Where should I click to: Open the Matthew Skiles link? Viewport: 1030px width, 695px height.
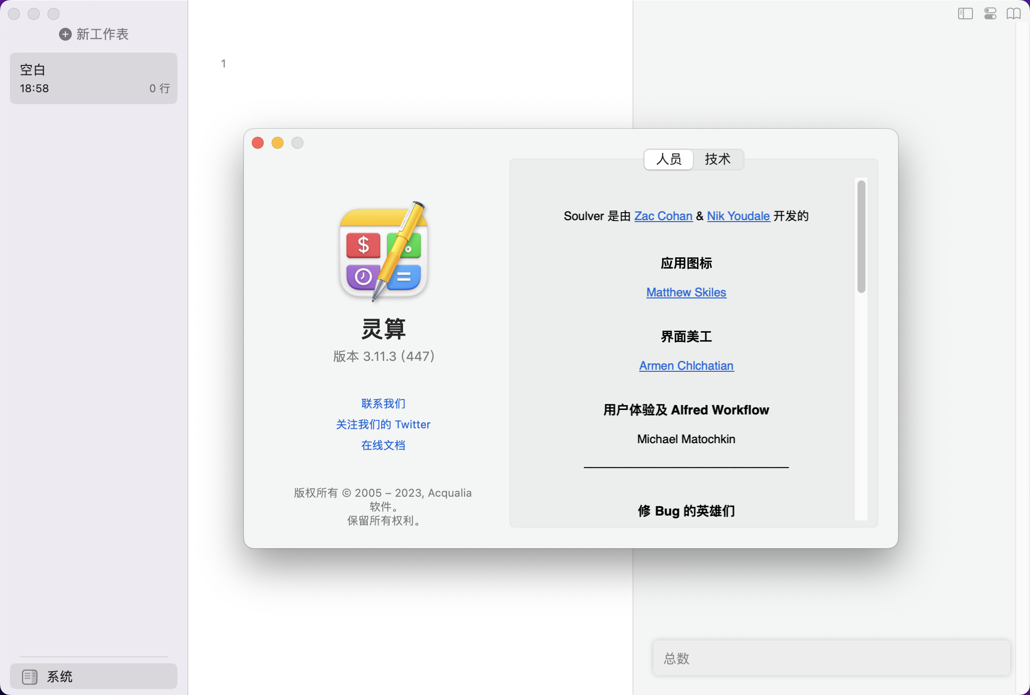coord(686,292)
